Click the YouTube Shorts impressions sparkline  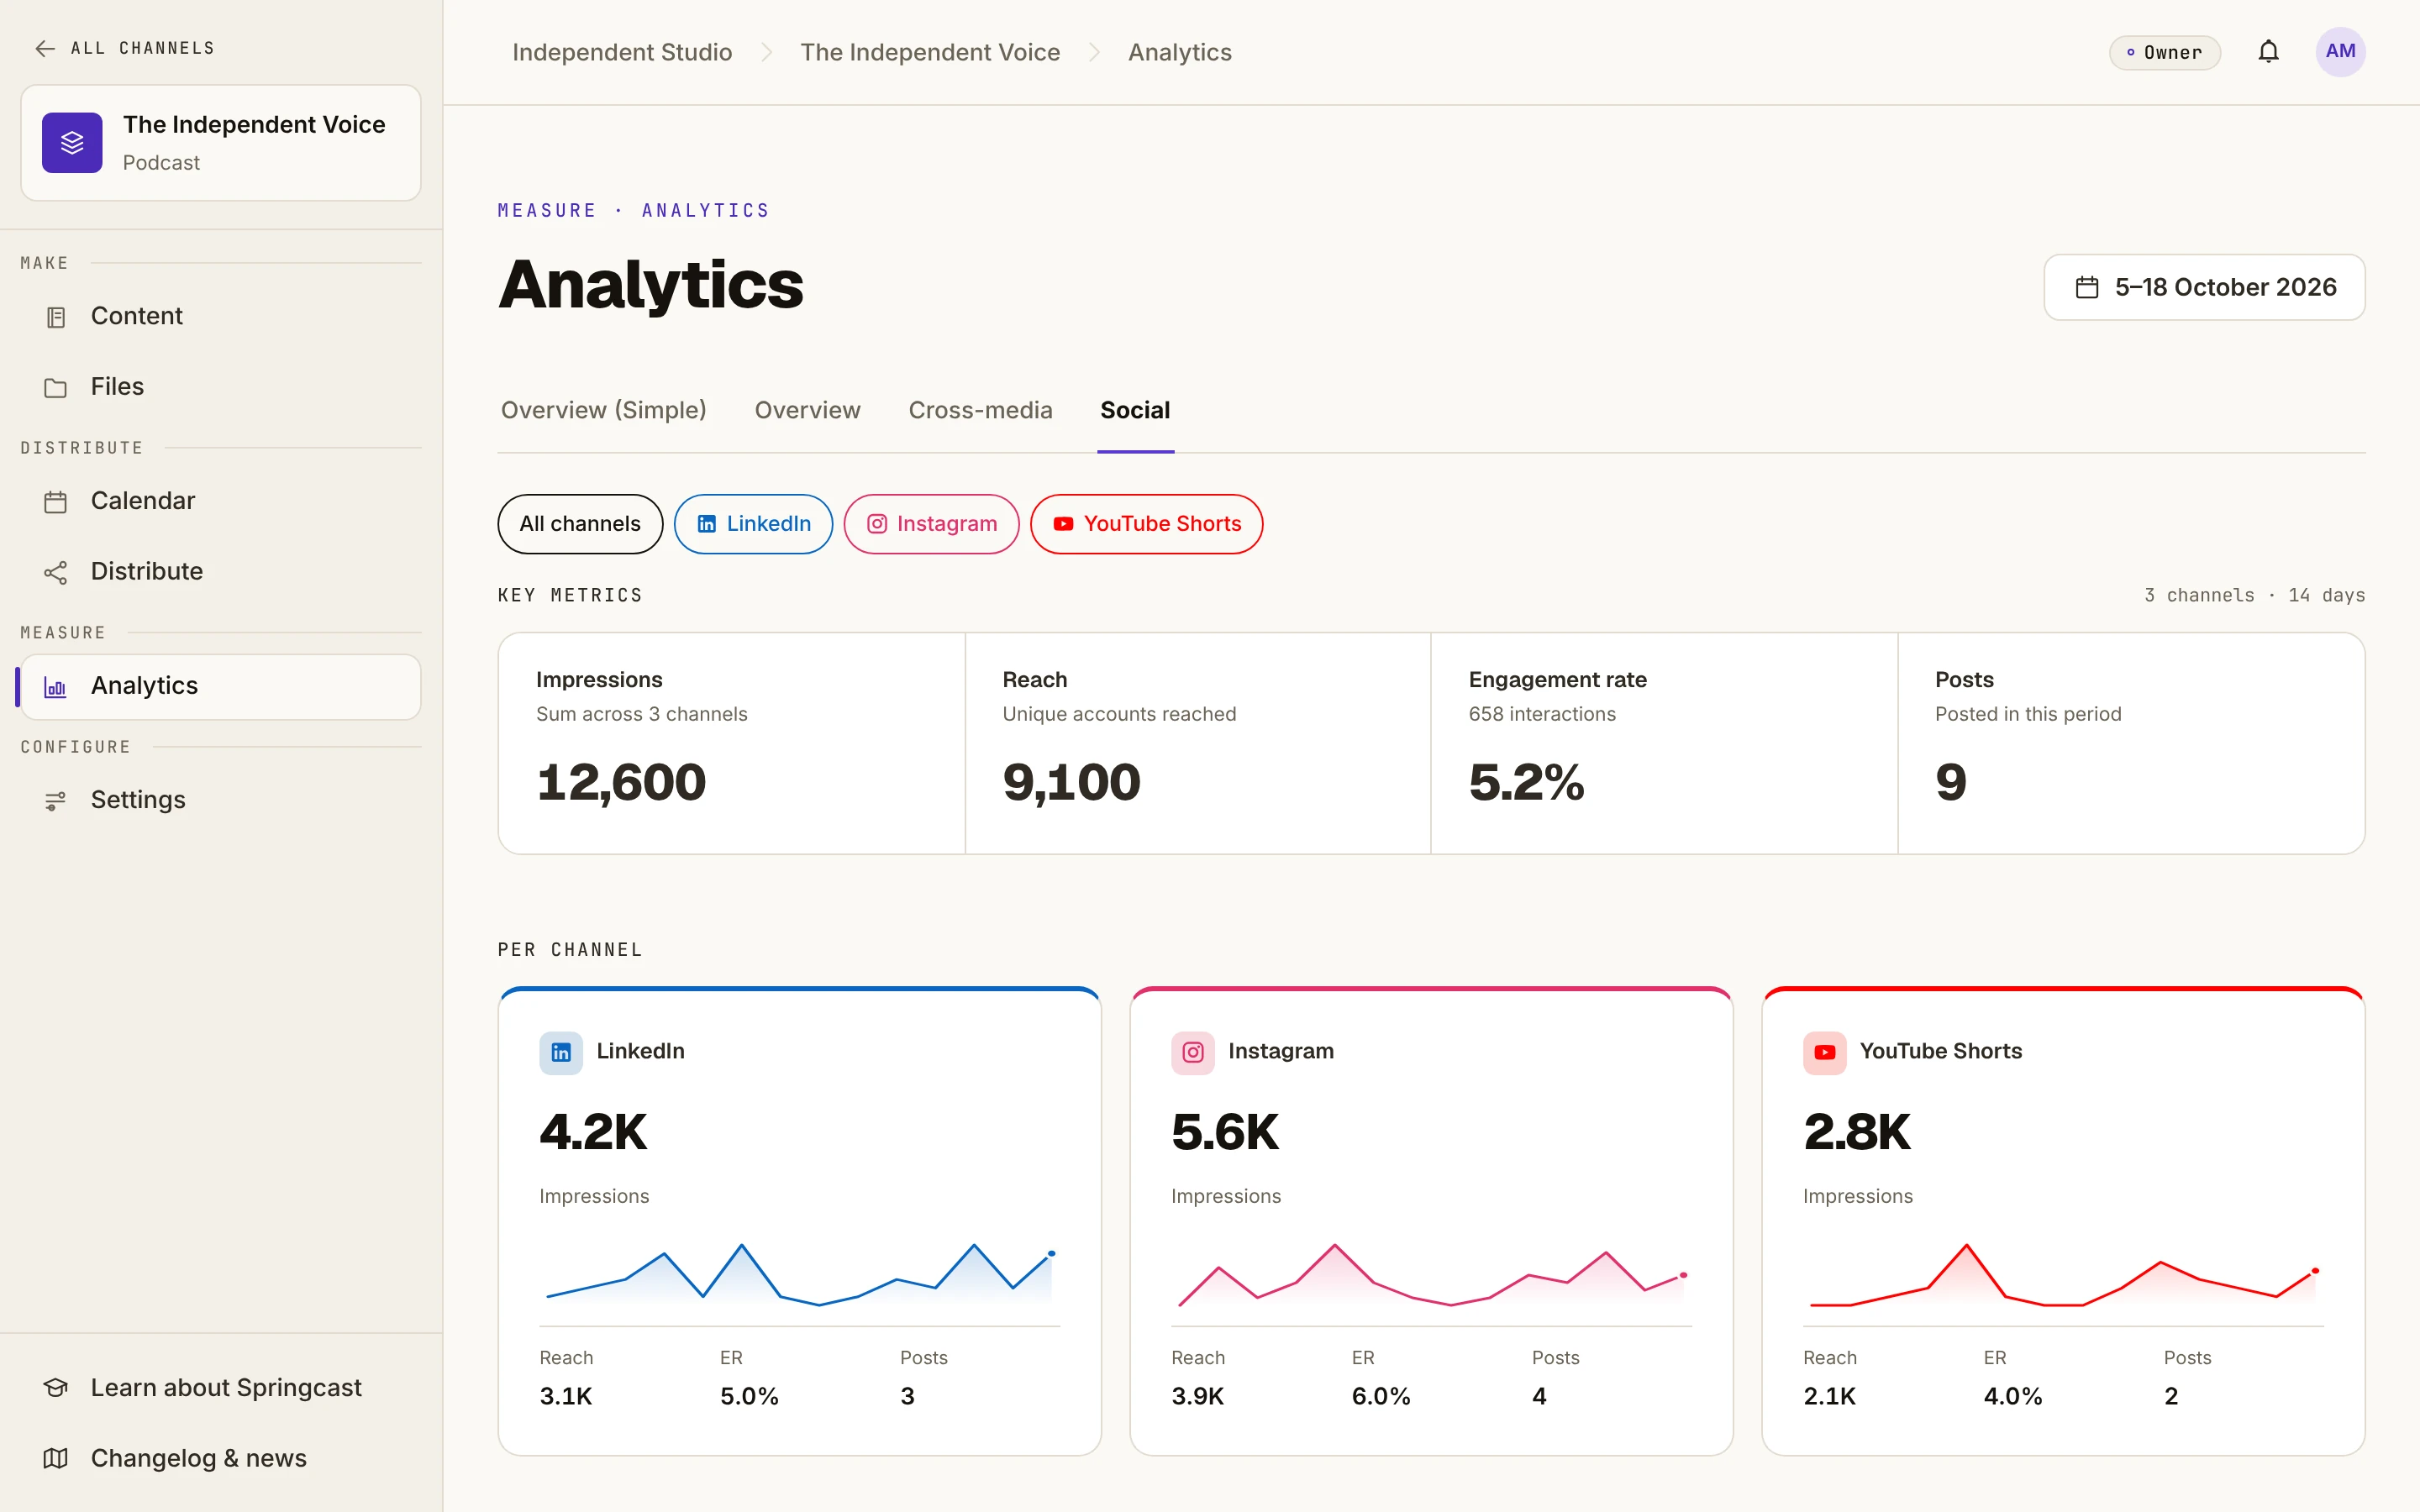click(2064, 1275)
